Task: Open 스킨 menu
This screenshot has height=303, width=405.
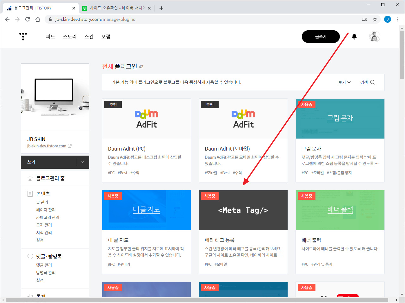Action: click(x=89, y=37)
